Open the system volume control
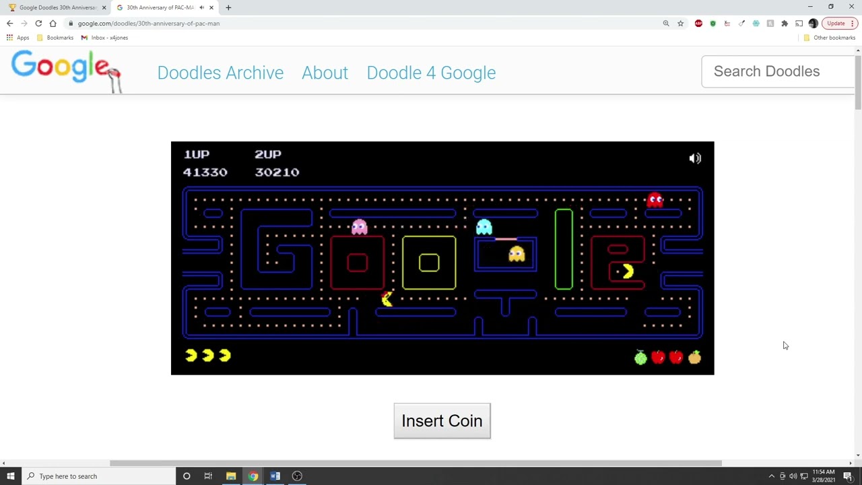The image size is (862, 485). click(x=793, y=476)
